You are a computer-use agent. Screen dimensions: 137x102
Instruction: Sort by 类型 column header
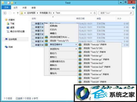pyautogui.click(x=106, y=18)
